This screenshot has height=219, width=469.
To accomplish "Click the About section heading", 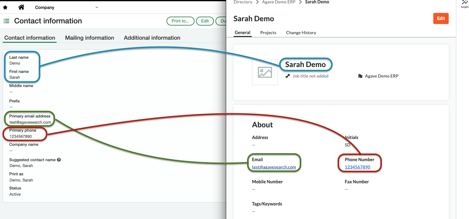I will coord(263,125).
